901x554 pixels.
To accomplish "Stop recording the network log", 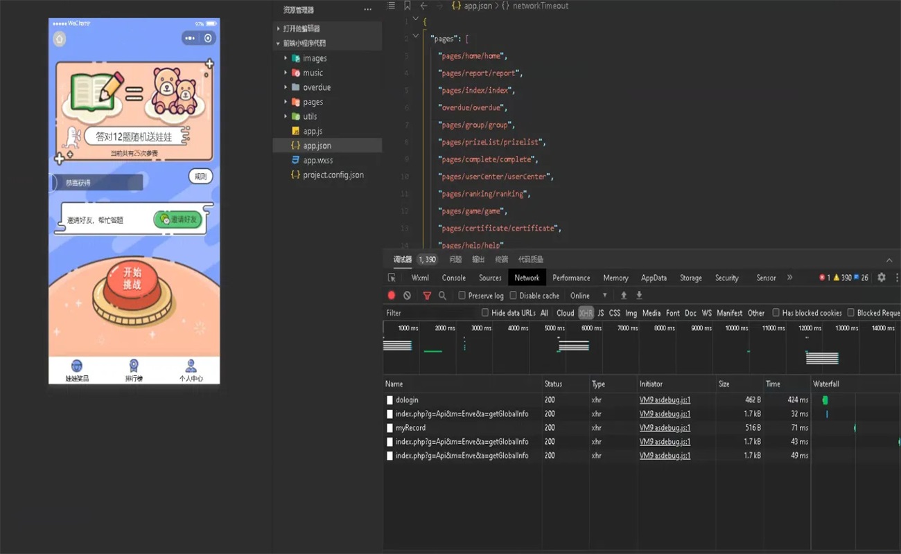I will coord(392,296).
